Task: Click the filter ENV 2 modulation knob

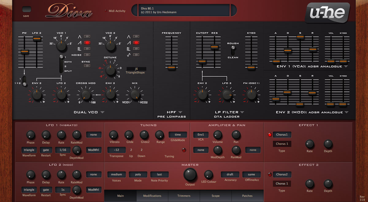Action: coord(202,95)
